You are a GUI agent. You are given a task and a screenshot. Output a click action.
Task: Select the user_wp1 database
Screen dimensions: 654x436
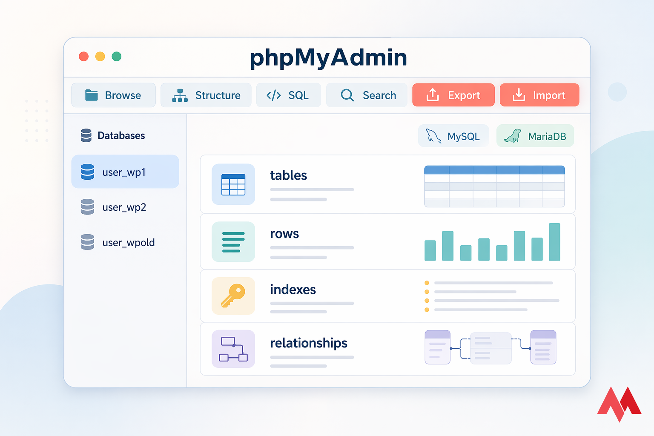click(x=125, y=172)
